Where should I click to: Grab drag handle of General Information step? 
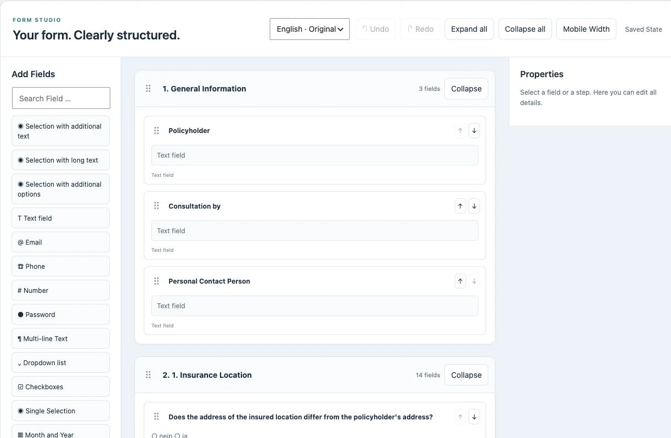[x=148, y=89]
